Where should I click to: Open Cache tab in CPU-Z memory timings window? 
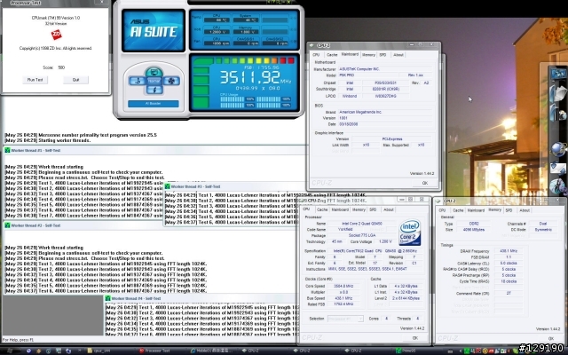[458, 210]
